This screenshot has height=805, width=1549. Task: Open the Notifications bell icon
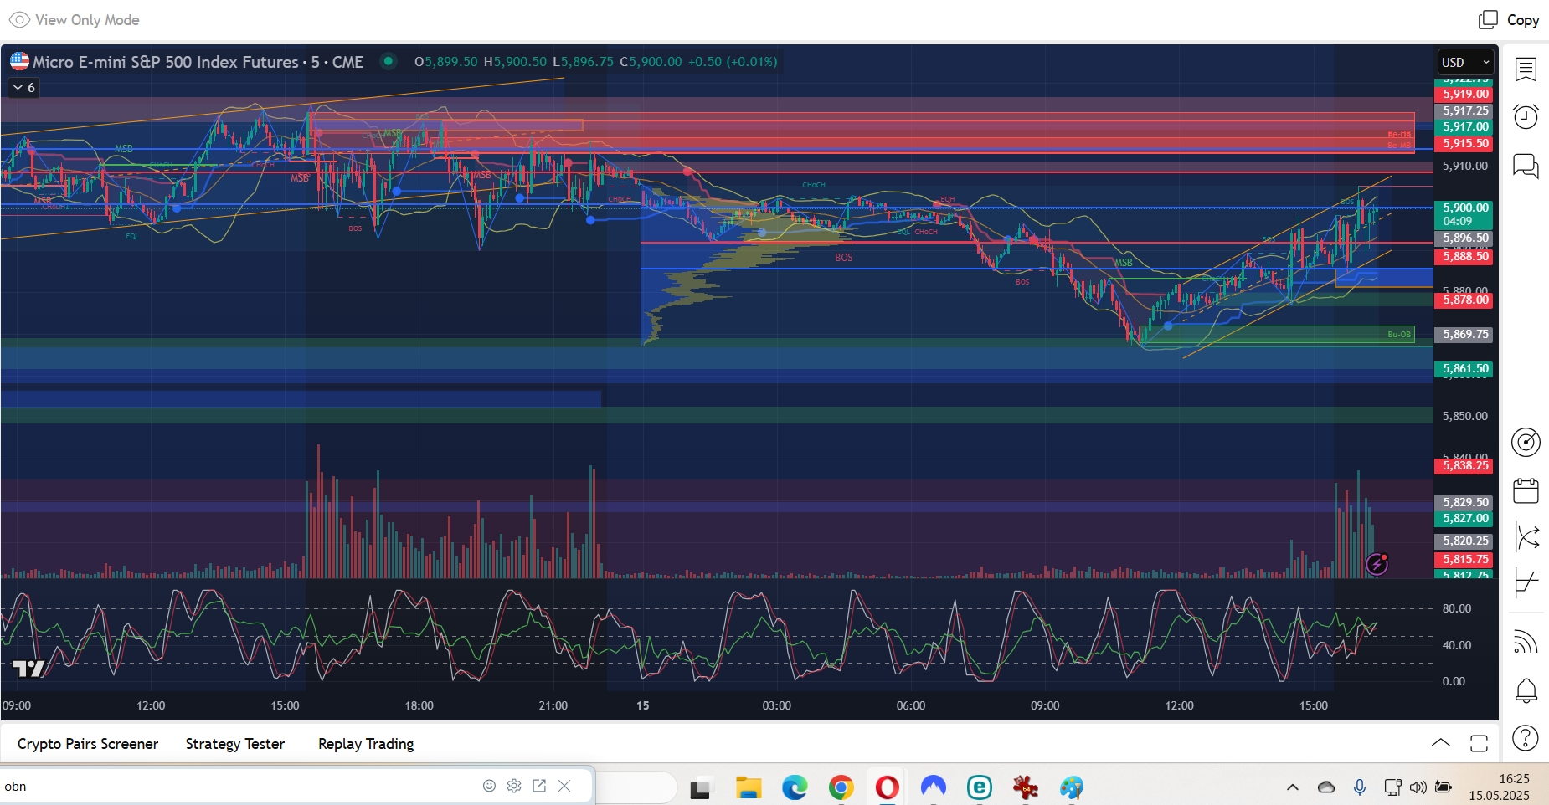1526,690
